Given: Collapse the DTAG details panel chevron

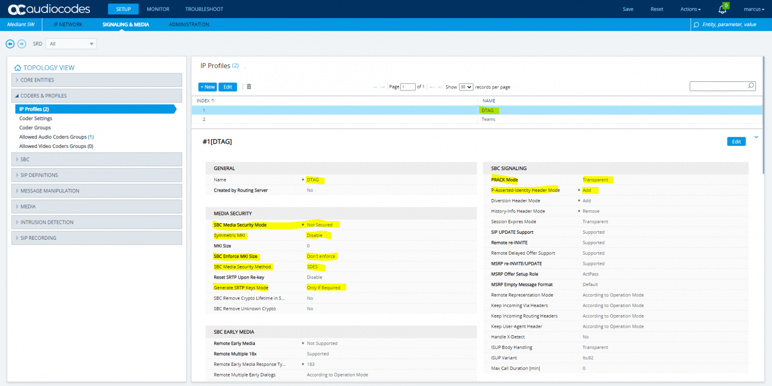Looking at the screenshot, I should 756,137.
